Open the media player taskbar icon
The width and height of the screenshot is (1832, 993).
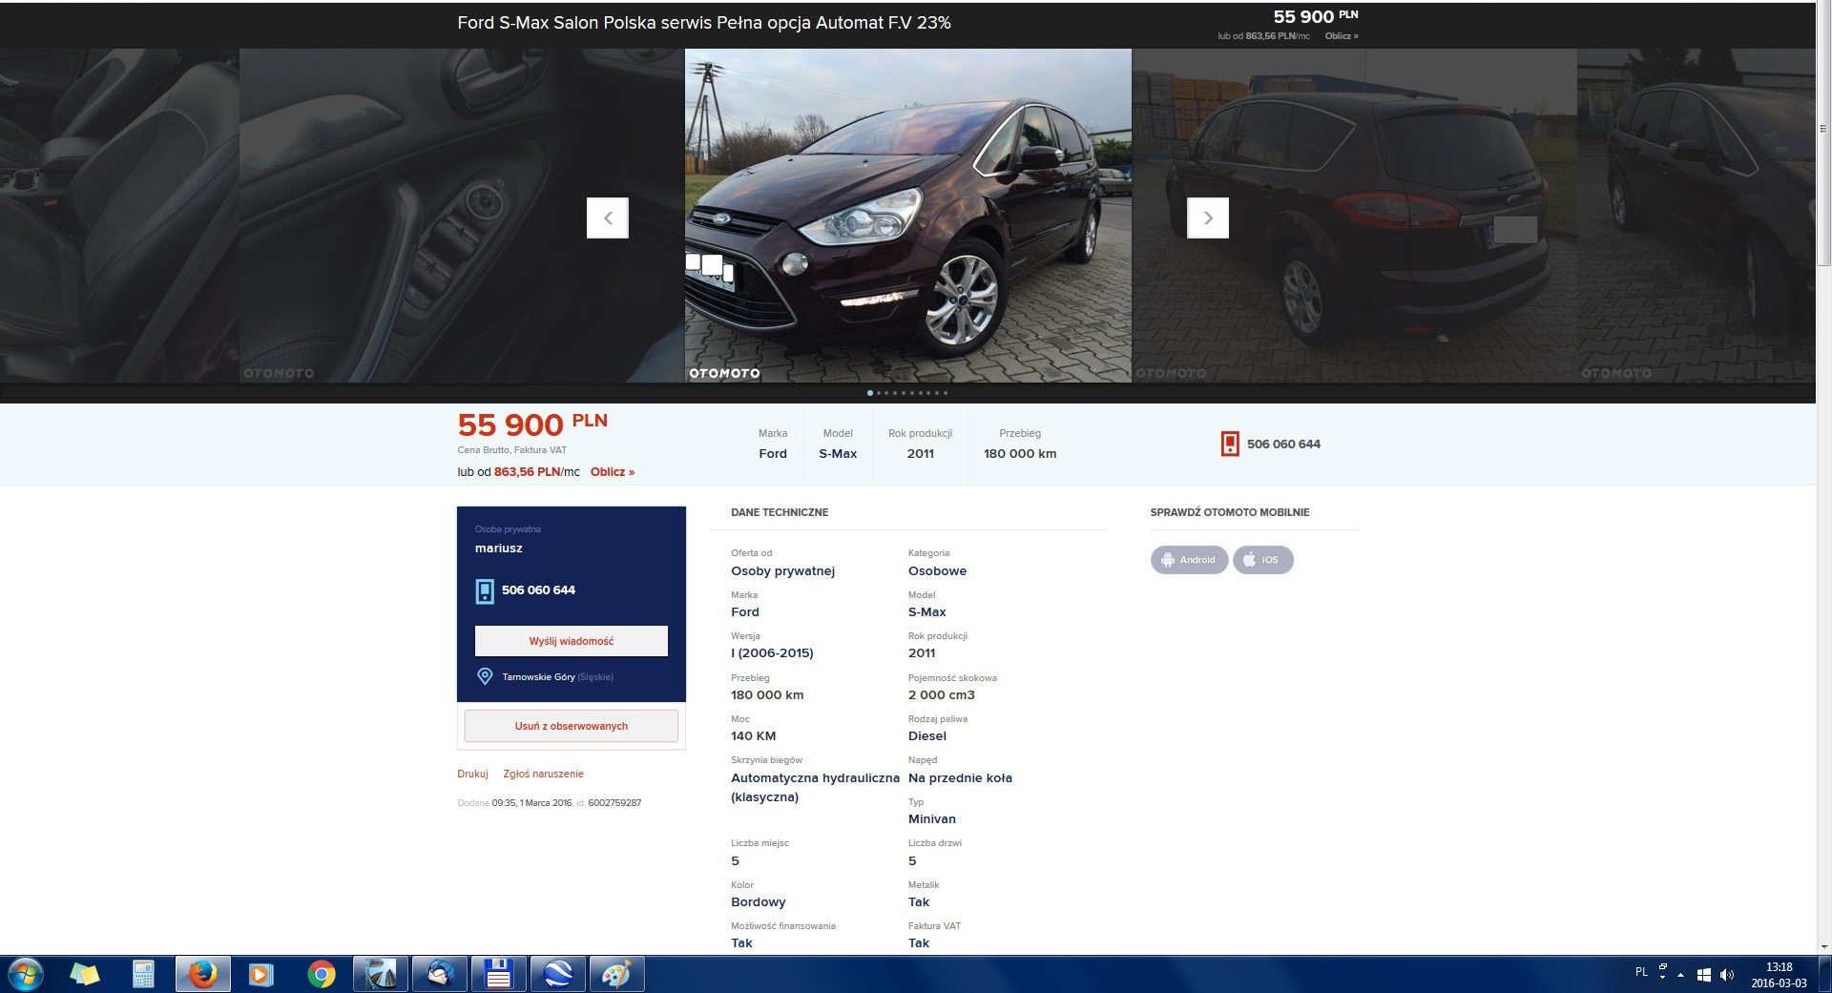tap(260, 975)
